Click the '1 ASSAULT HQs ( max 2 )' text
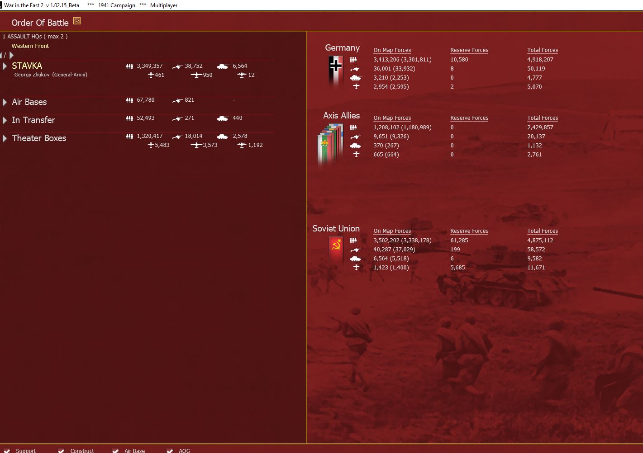643x453 pixels. pyautogui.click(x=35, y=37)
